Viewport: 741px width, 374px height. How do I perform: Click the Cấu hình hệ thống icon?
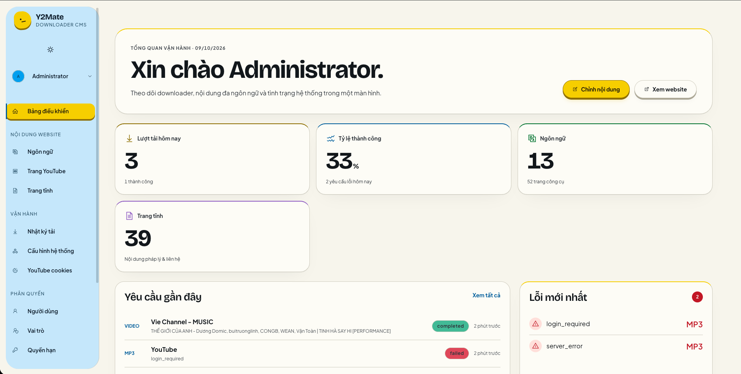coord(15,251)
